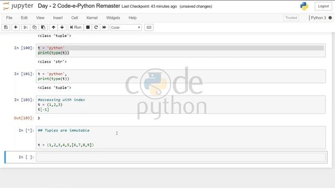Restart kernel and rerun notebook icon
This screenshot has height=188, width=335.
(x=104, y=27)
